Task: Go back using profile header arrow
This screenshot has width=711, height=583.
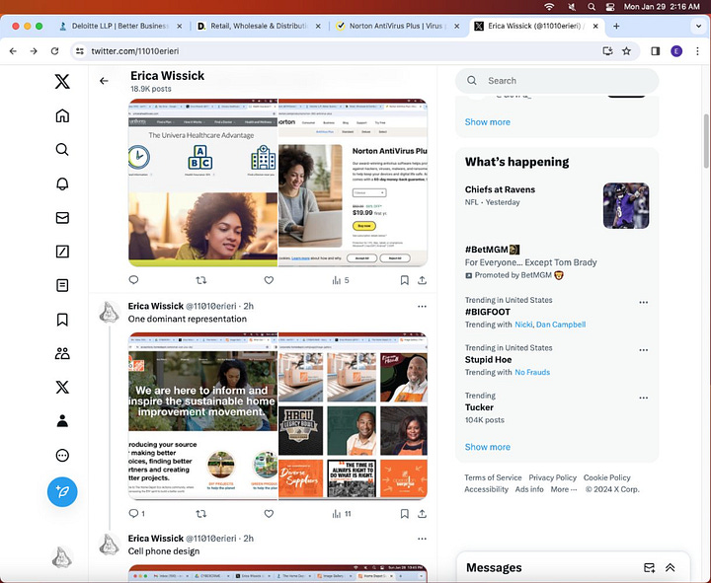Action: (x=104, y=81)
